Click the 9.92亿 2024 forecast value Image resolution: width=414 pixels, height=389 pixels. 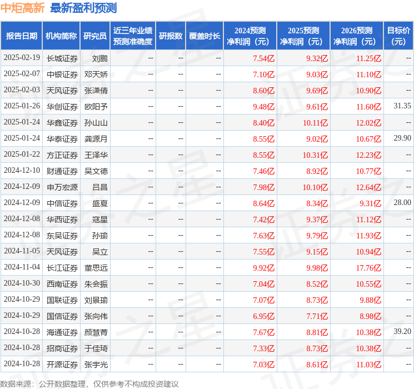[264, 268]
